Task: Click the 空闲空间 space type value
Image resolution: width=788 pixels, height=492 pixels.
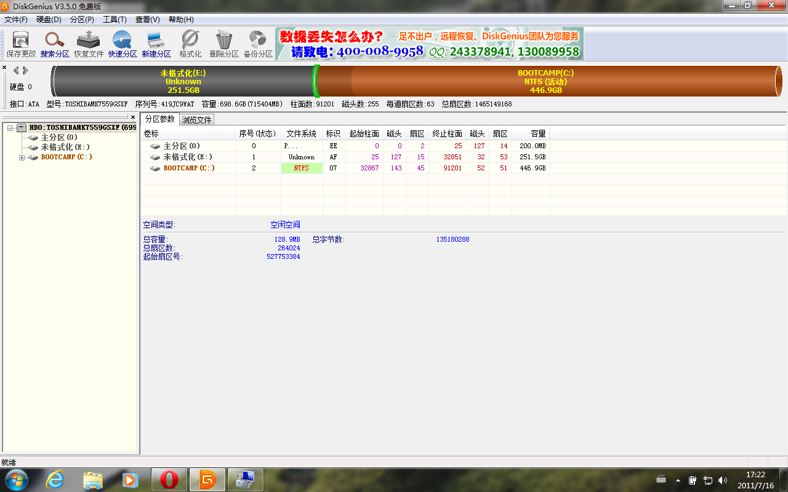Action: tap(286, 224)
